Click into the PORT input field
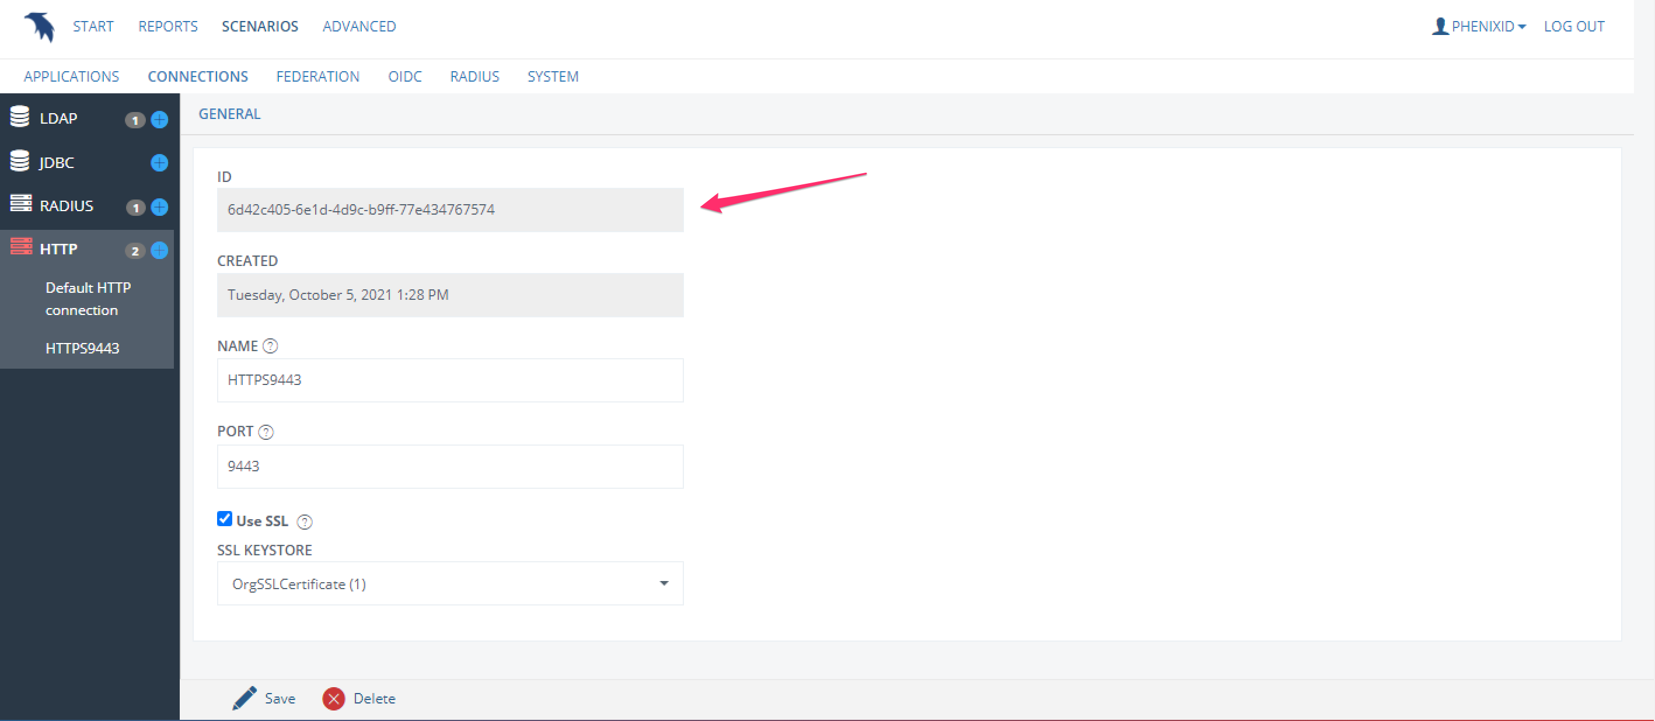 pos(450,466)
